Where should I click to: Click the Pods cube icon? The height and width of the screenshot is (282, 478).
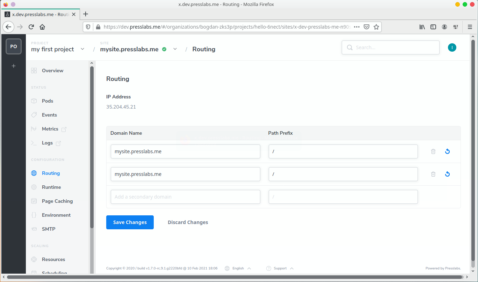coord(34,101)
